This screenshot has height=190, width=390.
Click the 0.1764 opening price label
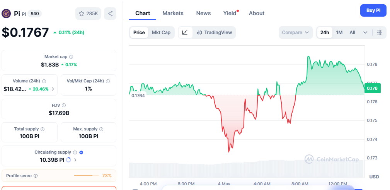(138, 95)
